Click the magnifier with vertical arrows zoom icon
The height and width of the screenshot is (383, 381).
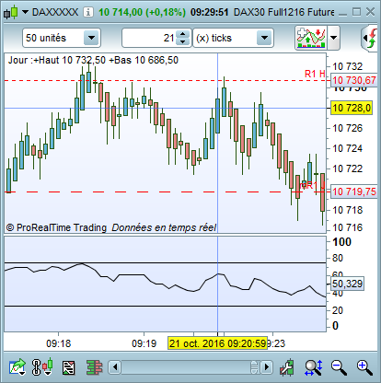click(x=314, y=367)
